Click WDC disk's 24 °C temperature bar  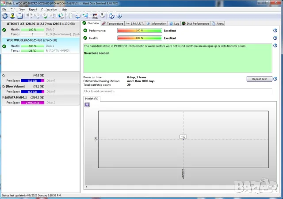click(32, 51)
